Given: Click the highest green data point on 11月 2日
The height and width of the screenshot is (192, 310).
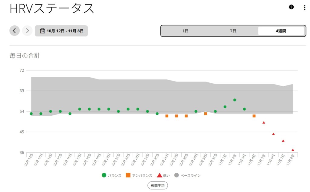Looking at the screenshot, I should [x=235, y=100].
